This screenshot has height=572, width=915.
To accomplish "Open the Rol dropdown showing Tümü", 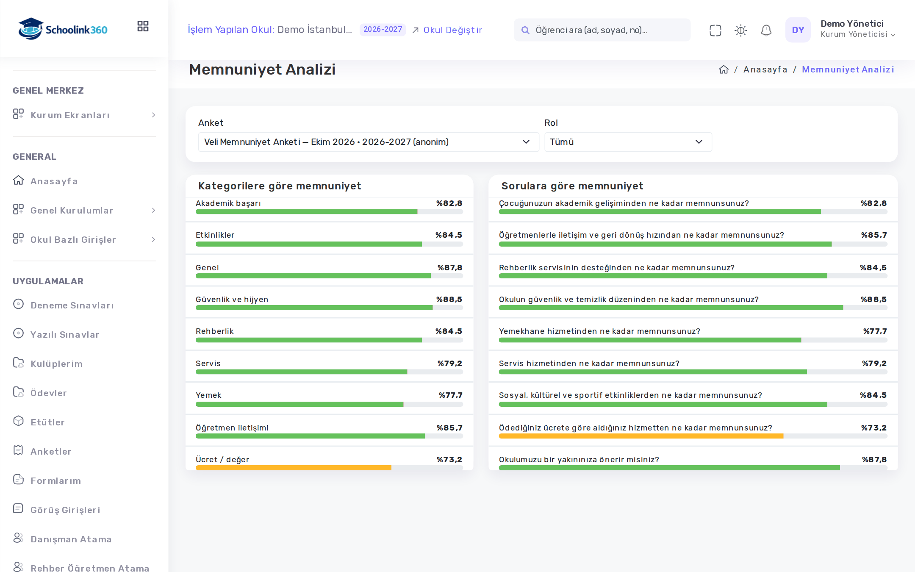I will point(628,142).
